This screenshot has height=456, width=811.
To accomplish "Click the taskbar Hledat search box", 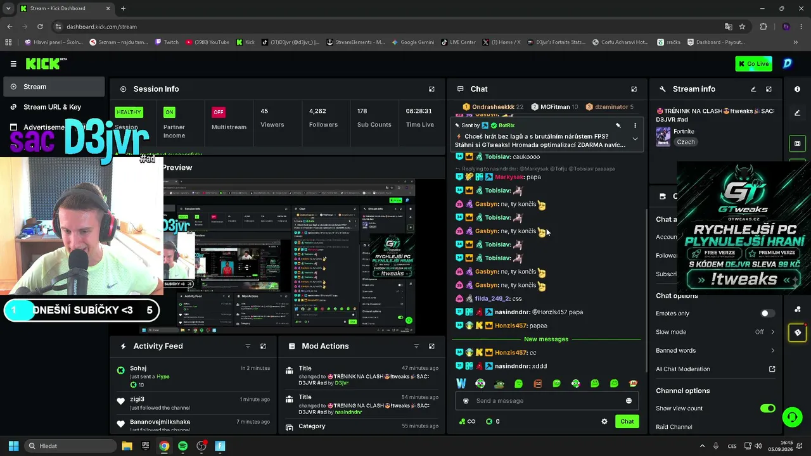I will click(70, 446).
